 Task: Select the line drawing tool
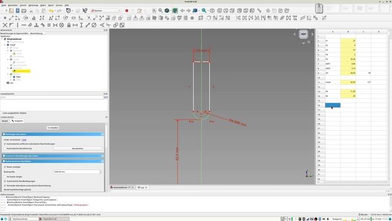click(11, 18)
